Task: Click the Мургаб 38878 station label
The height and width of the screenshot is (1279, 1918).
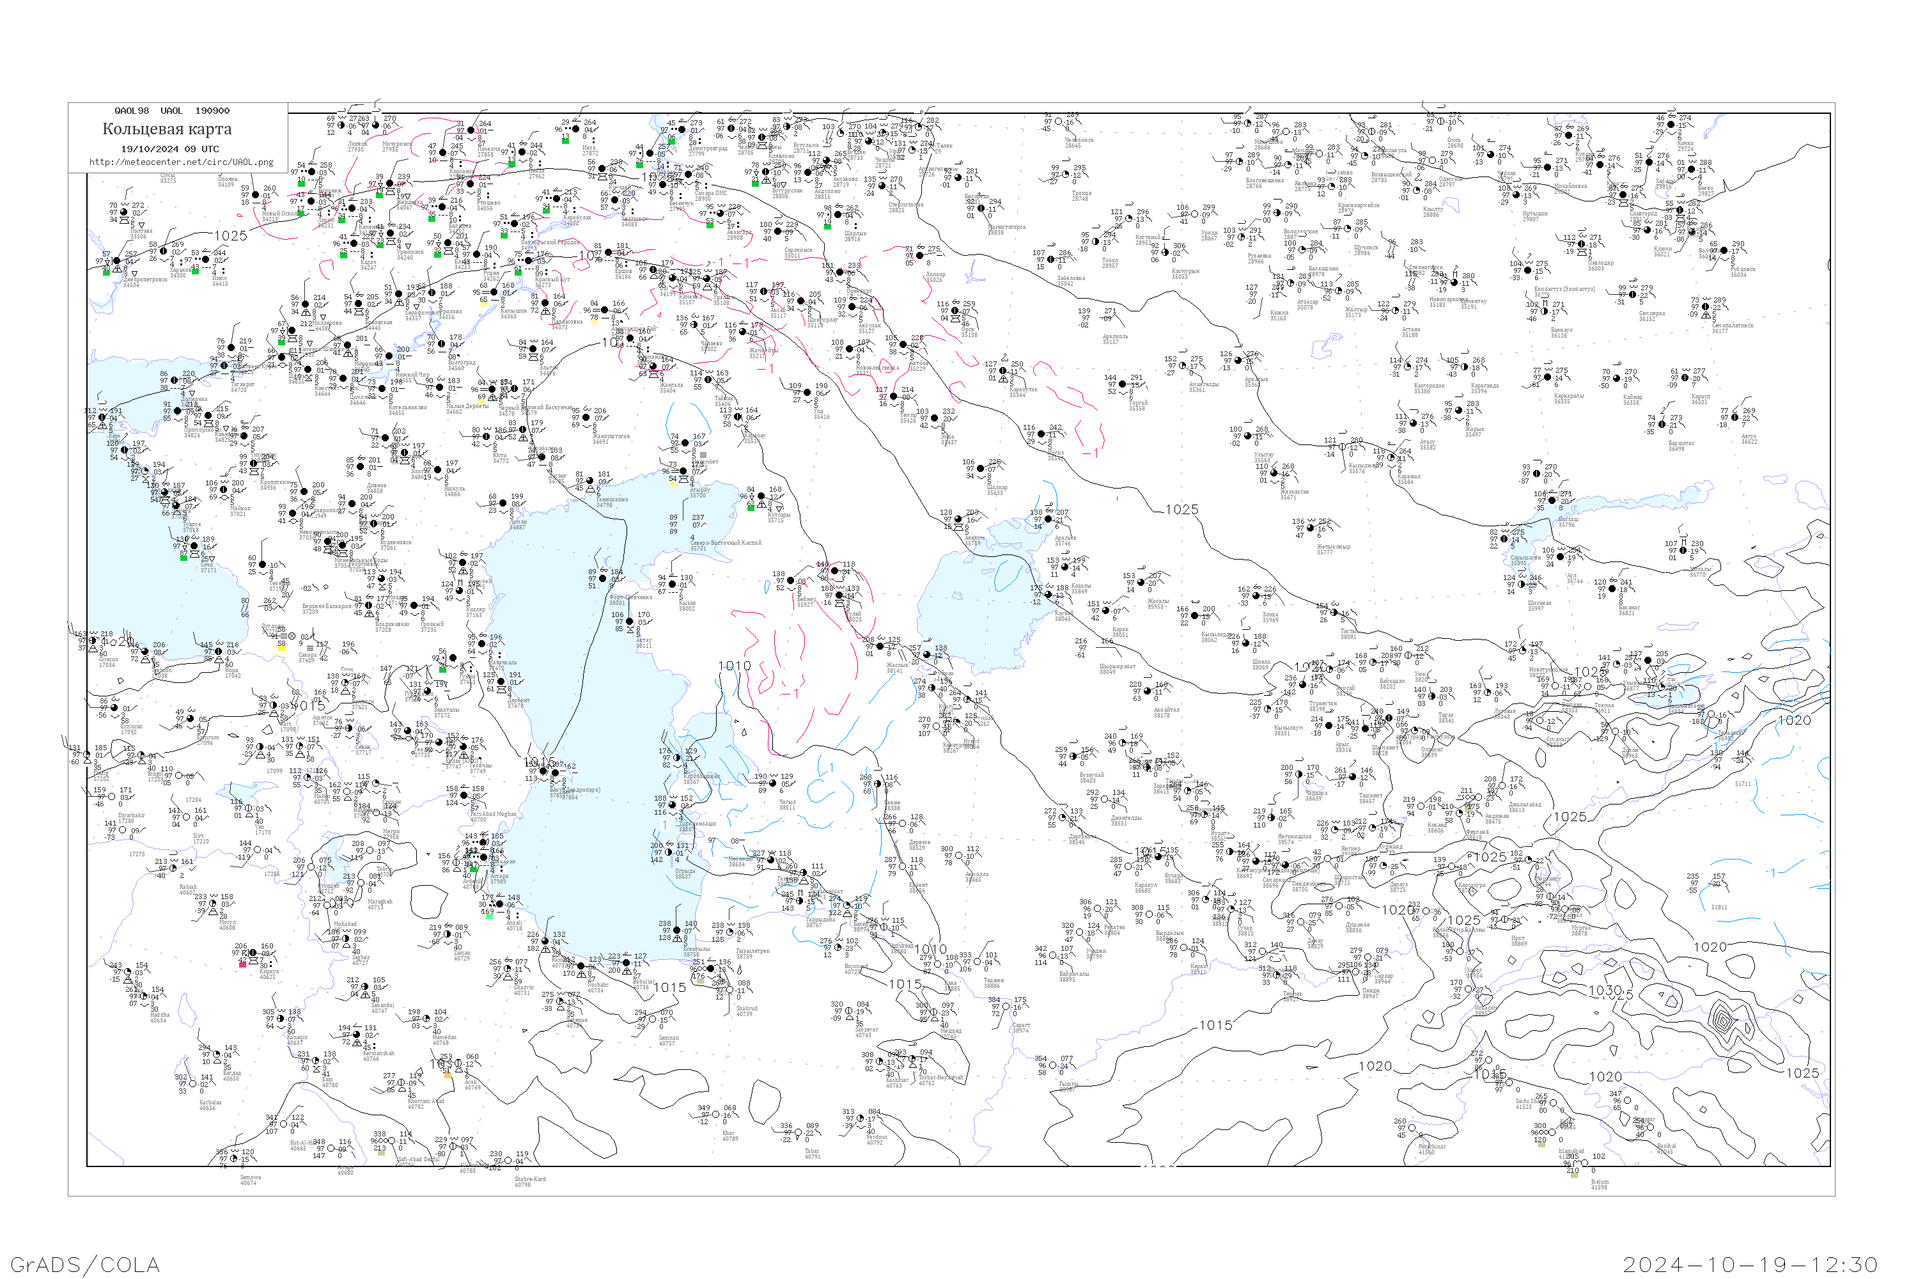Action: coord(1580,930)
